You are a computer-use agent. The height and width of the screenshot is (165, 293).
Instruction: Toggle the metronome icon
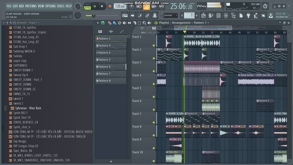tap(131, 6)
